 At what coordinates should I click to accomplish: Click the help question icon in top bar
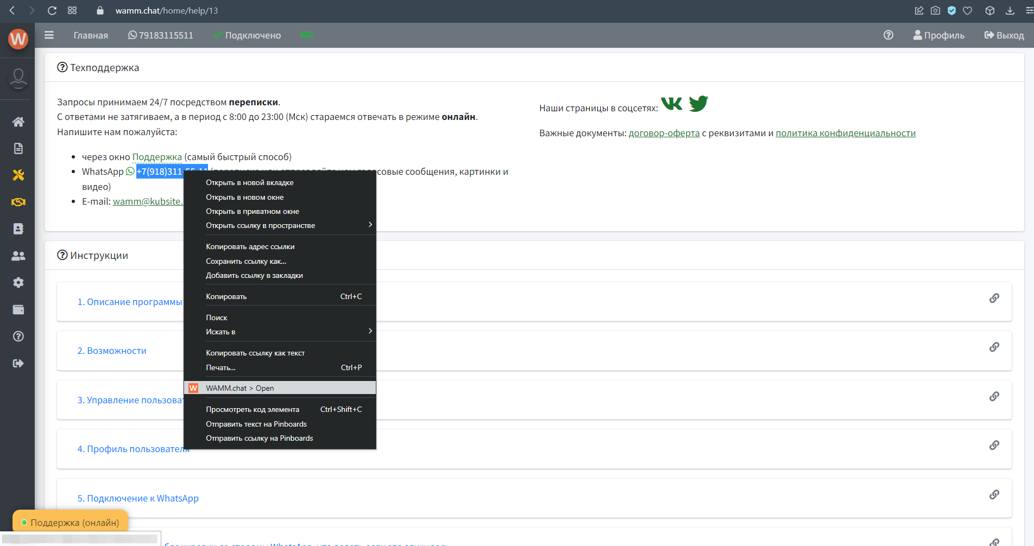[x=888, y=35]
